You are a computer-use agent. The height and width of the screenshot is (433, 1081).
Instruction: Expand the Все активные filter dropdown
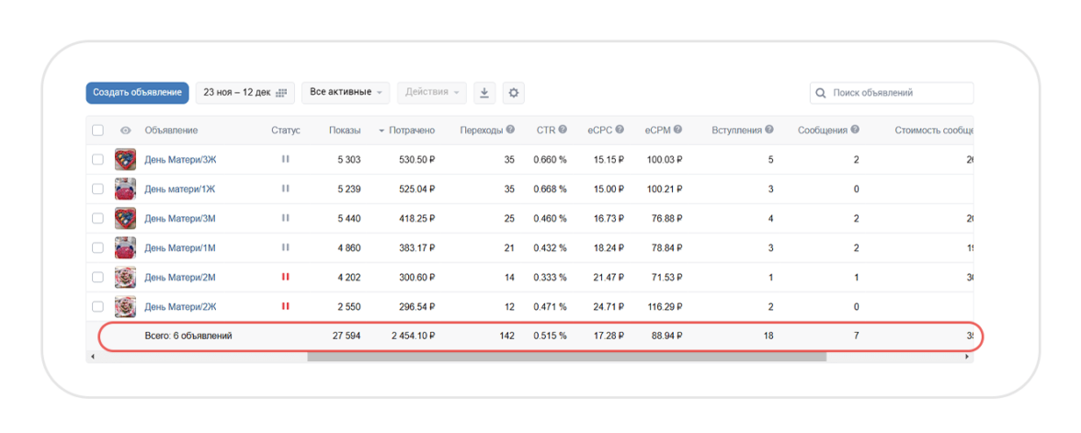pyautogui.click(x=346, y=93)
